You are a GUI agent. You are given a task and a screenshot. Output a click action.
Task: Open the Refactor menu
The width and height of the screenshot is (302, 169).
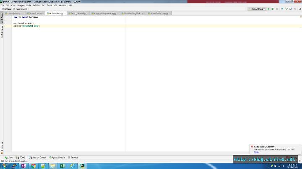pyautogui.click(x=36, y=5)
